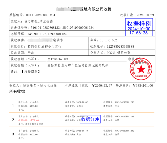Click the red company seal stamp
Viewport: 167px width, 143px height.
(141, 69)
